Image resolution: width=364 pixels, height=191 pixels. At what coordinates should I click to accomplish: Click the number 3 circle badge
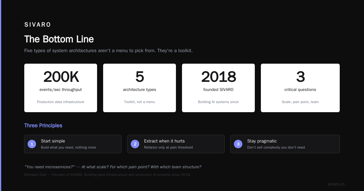[238, 144]
